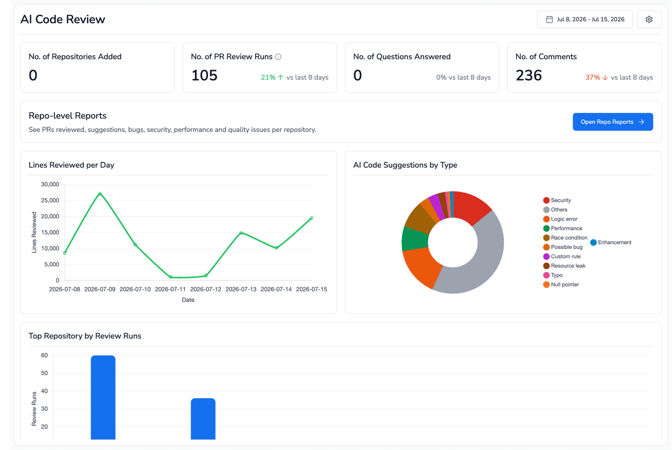
Task: Click the '37%' change text
Action: pyautogui.click(x=593, y=77)
